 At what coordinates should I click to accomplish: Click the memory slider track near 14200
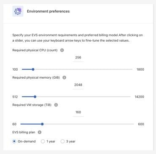(128, 97)
